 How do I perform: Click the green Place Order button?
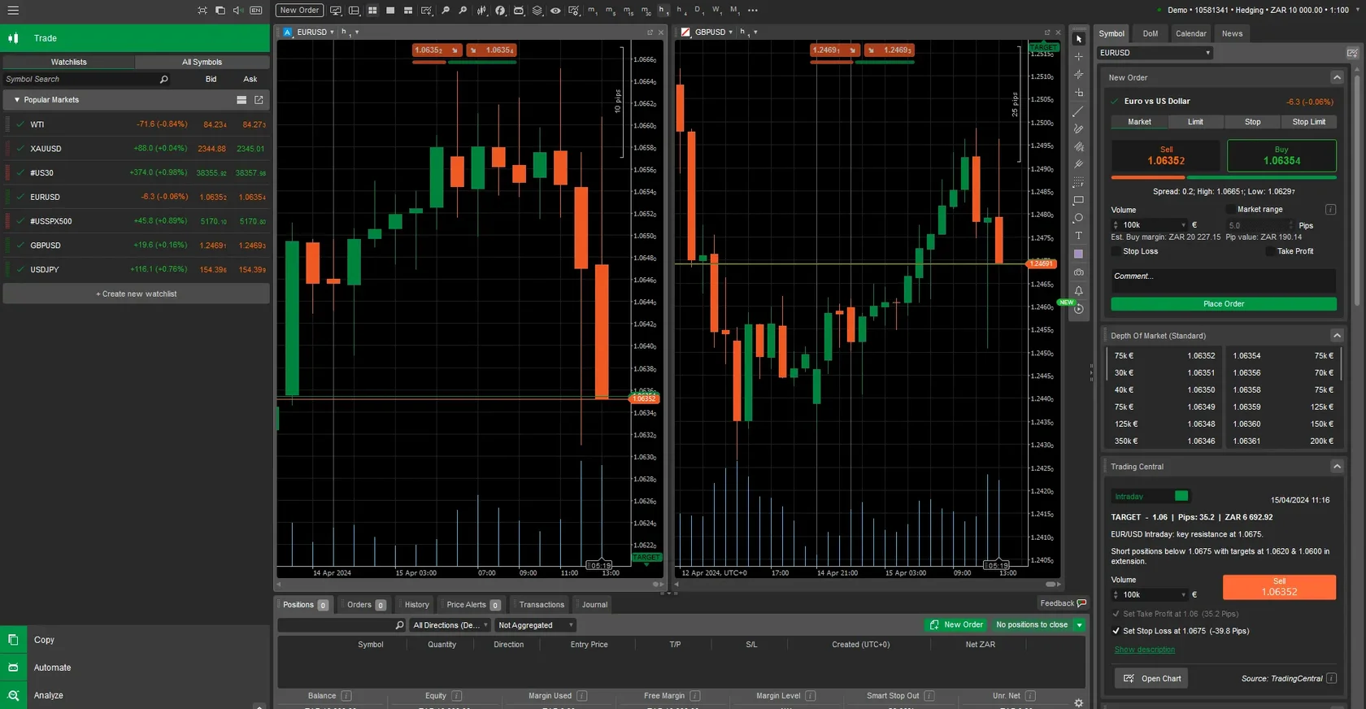(x=1223, y=304)
